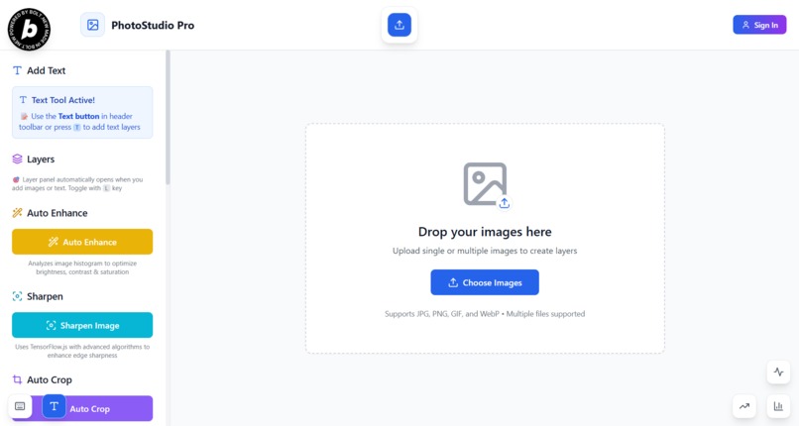Click the 'Layer panel automatically opens' hint
The height and width of the screenshot is (426, 799).
pos(77,183)
